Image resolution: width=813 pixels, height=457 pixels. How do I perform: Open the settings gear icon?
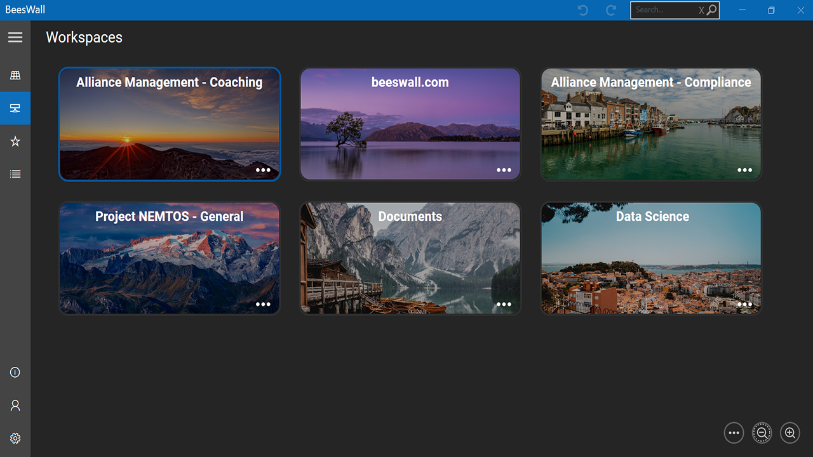tap(15, 439)
